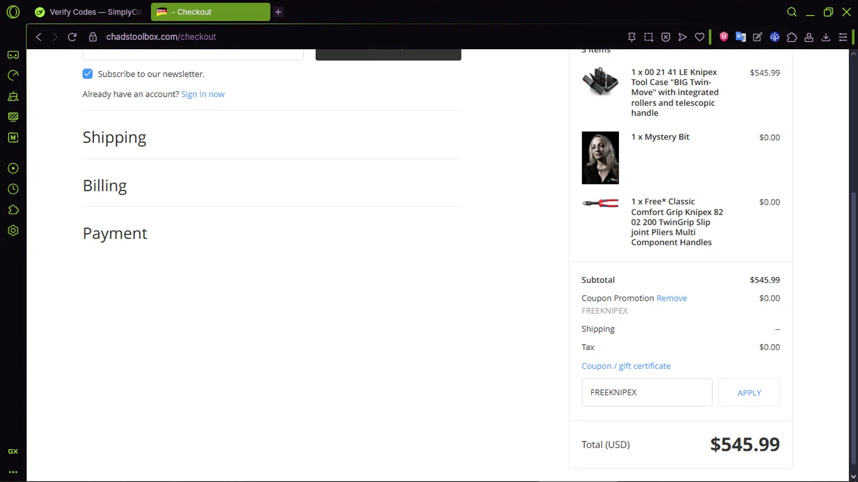Open Settings gear icon in sidebar
858x482 pixels.
[13, 230]
